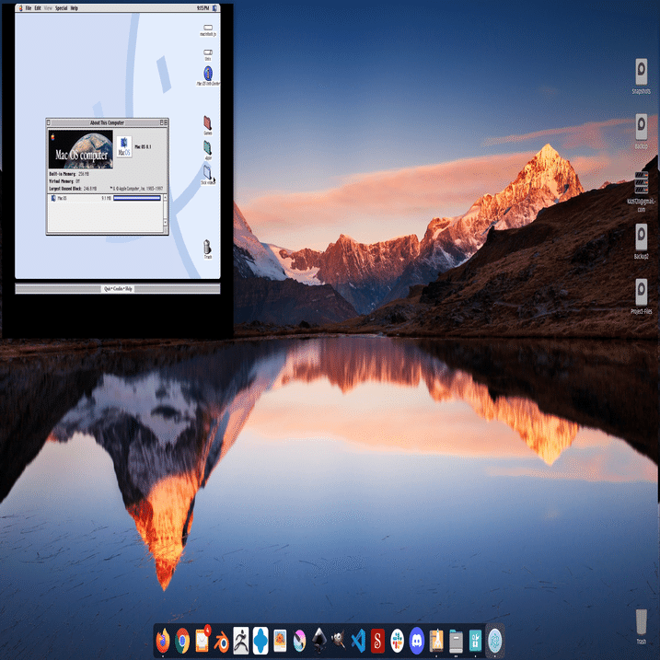Open the Help menu in Mac OS
The image size is (660, 660).
74,8
